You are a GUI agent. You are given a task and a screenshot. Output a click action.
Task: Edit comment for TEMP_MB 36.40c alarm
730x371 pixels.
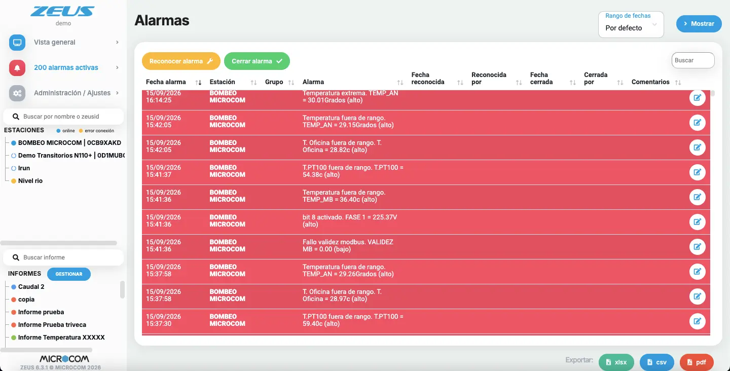(x=698, y=197)
